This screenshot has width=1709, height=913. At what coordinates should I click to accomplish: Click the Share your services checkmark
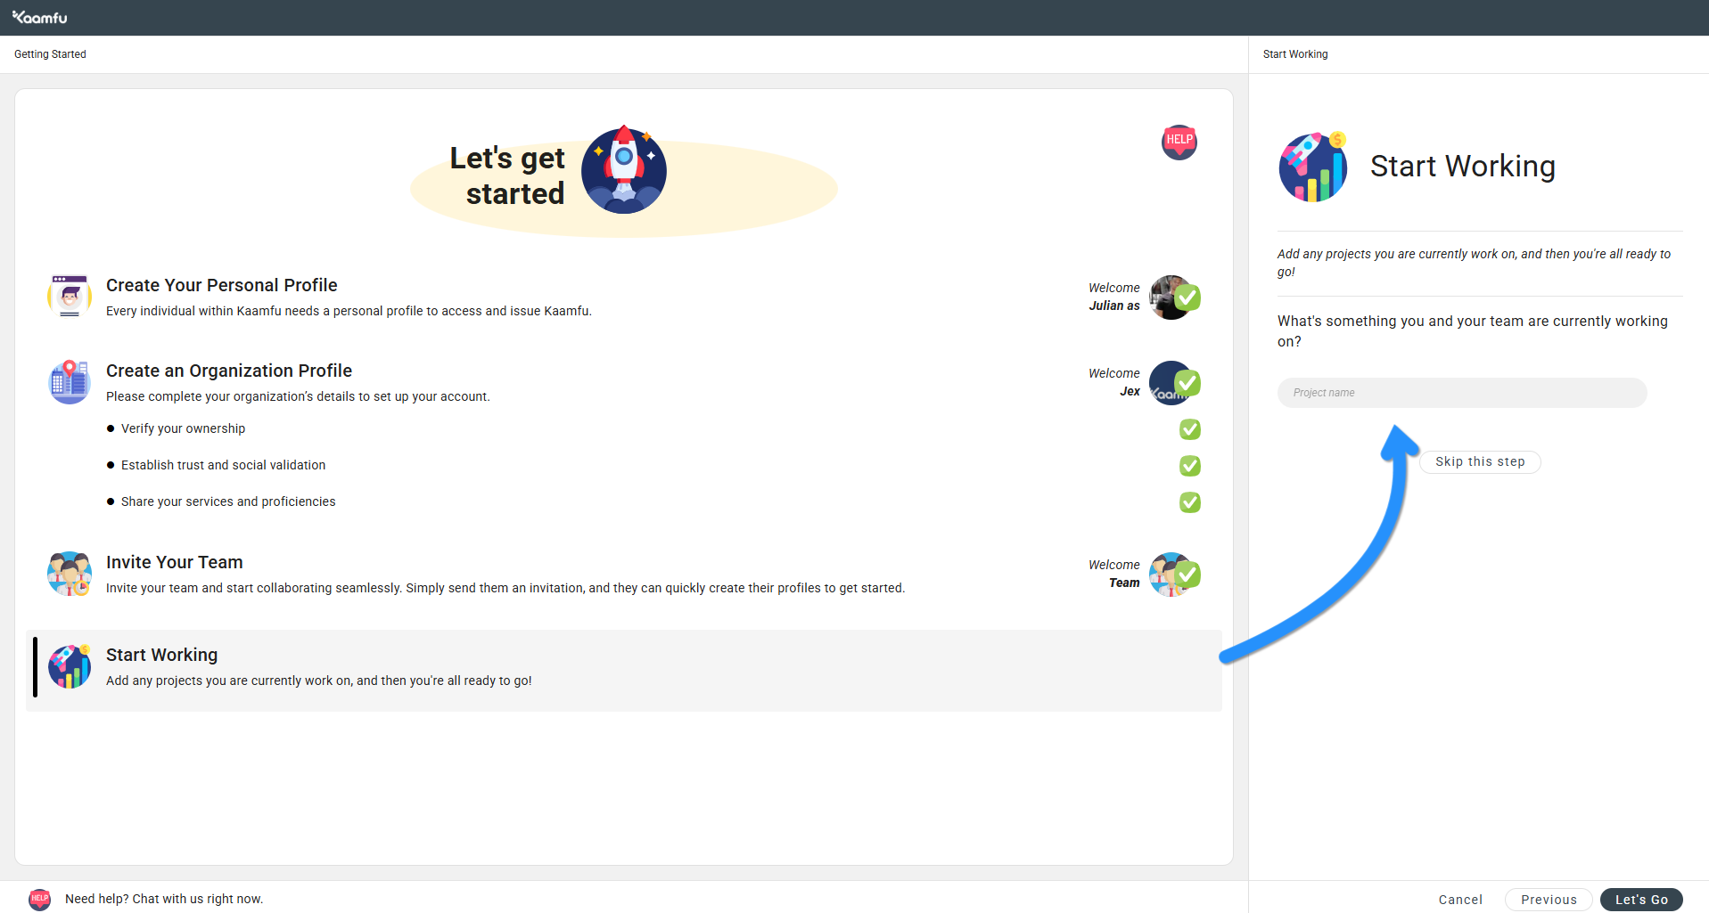point(1189,502)
